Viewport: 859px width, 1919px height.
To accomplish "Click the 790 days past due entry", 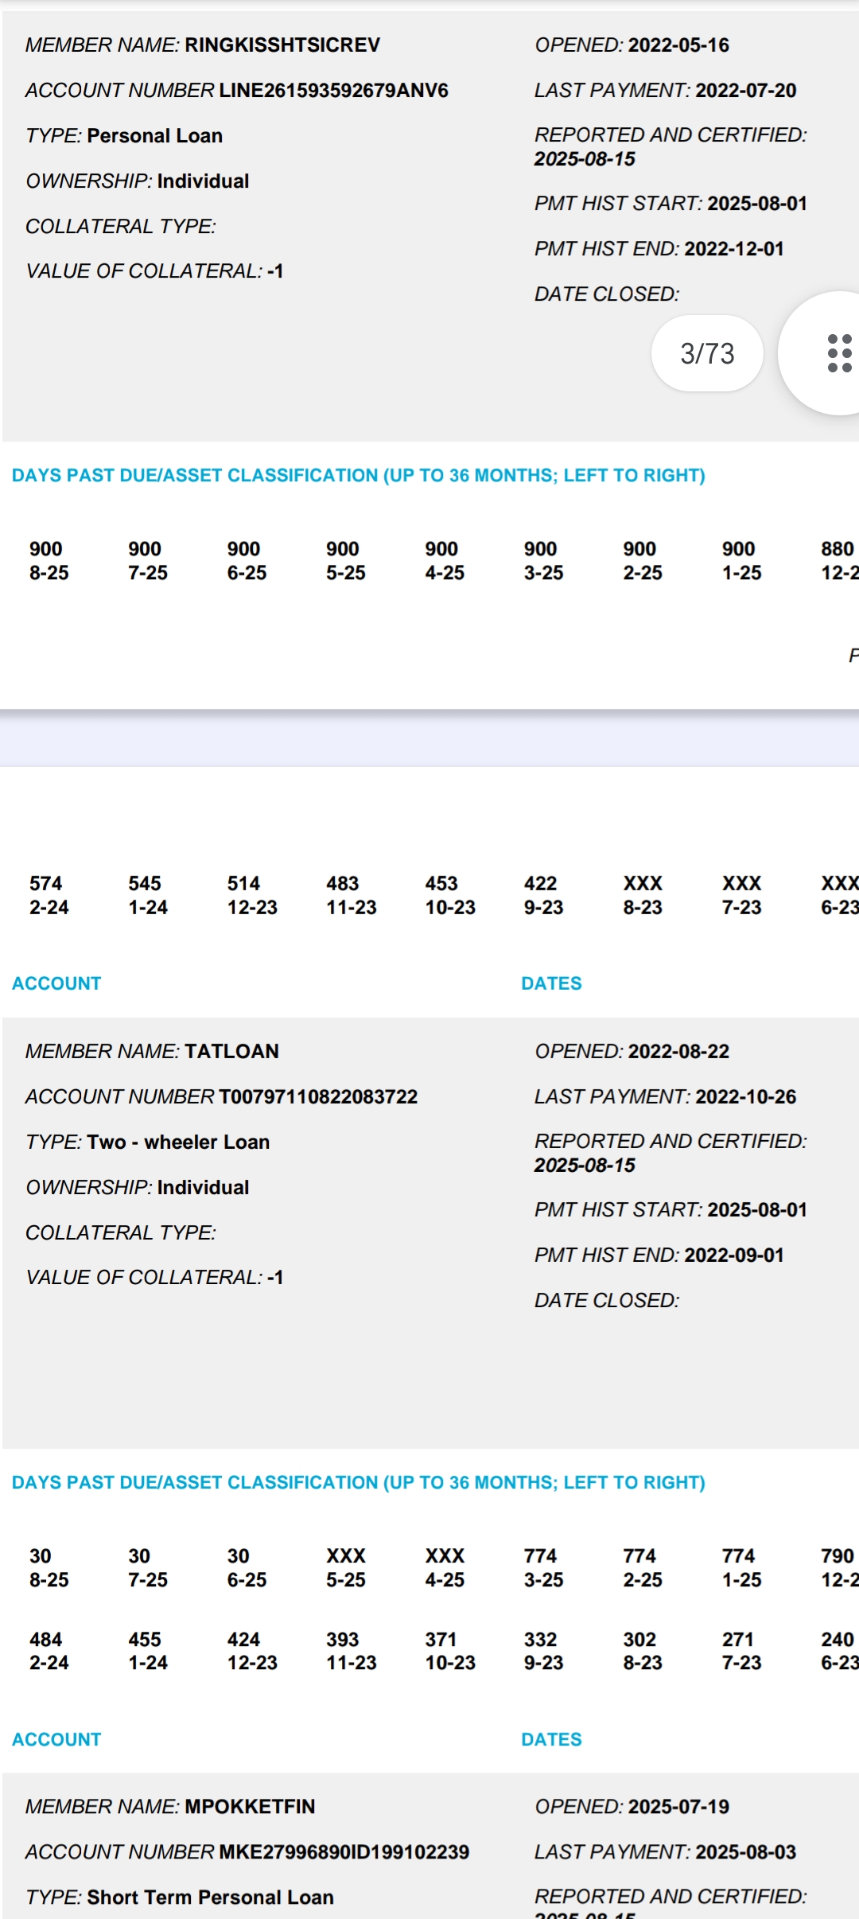I will (838, 1567).
